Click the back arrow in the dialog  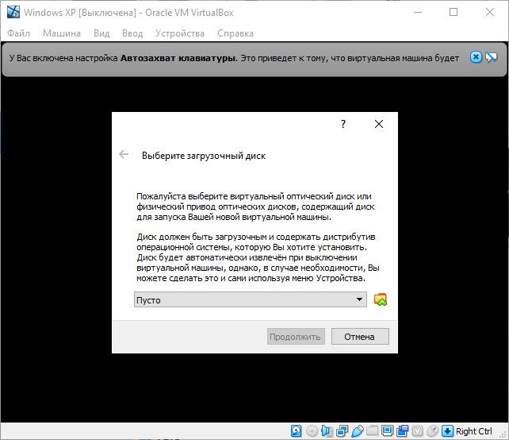[x=124, y=155]
